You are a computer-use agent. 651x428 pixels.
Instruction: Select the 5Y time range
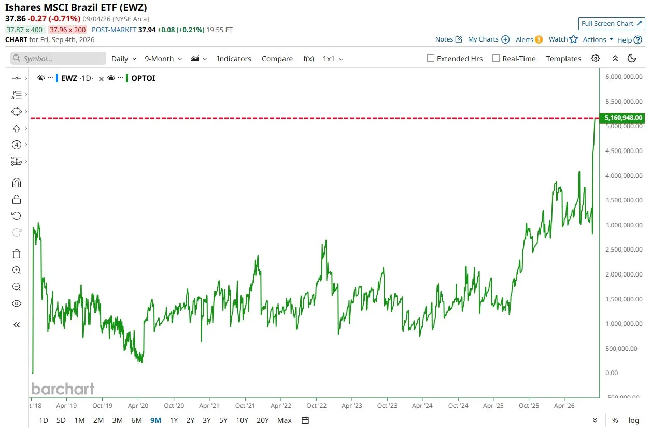click(x=223, y=420)
